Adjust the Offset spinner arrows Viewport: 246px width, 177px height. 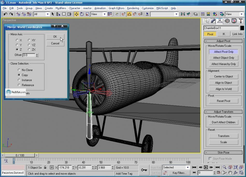(x=37, y=55)
